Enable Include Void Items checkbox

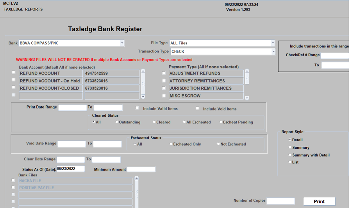click(198, 108)
